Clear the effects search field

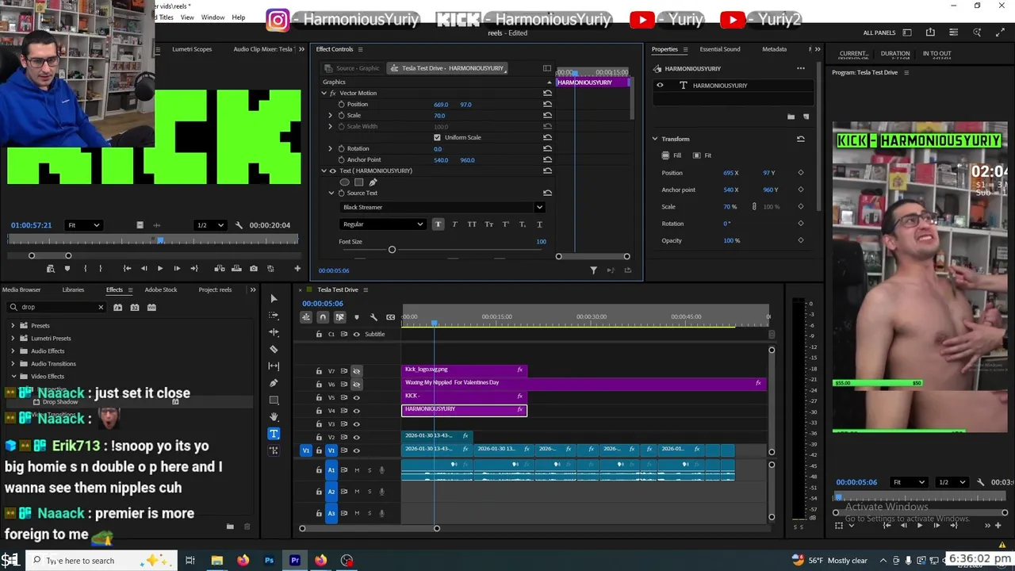101,307
